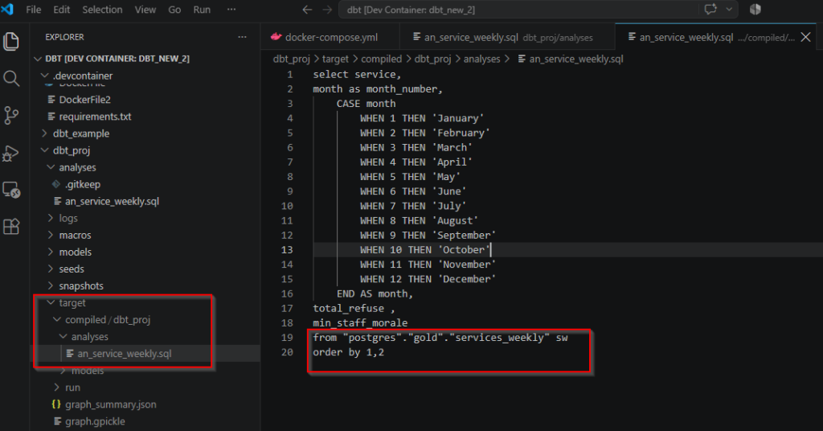Image resolution: width=823 pixels, height=431 pixels.
Task: Click the layout customization icon in title bar
Action: pos(755,10)
